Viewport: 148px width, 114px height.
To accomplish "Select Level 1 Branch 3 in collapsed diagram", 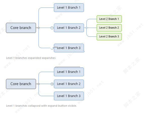I will pos(69,96).
